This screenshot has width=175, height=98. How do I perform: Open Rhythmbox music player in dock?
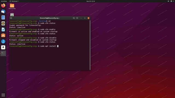[3, 23]
